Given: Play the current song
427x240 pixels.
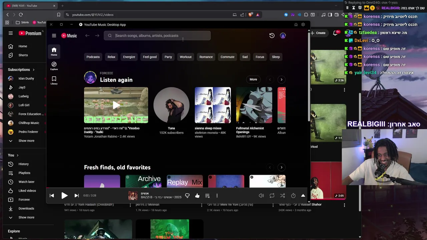Looking at the screenshot, I should [64, 196].
